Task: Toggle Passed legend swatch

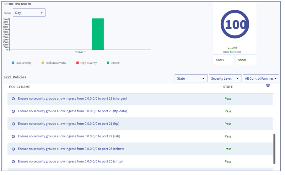Action: tap(108, 63)
